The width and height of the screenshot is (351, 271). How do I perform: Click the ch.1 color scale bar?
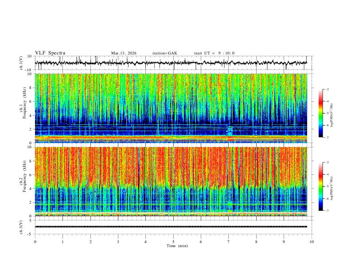point(321,113)
